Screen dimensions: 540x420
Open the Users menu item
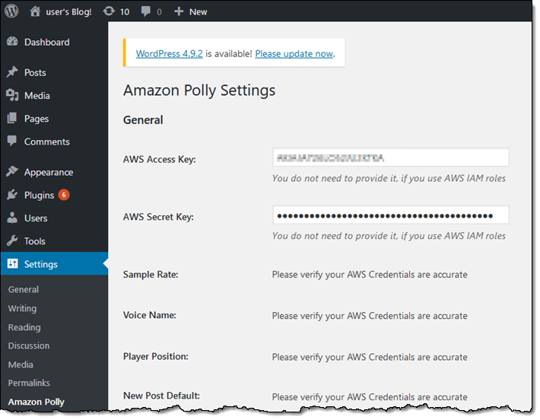tap(36, 218)
